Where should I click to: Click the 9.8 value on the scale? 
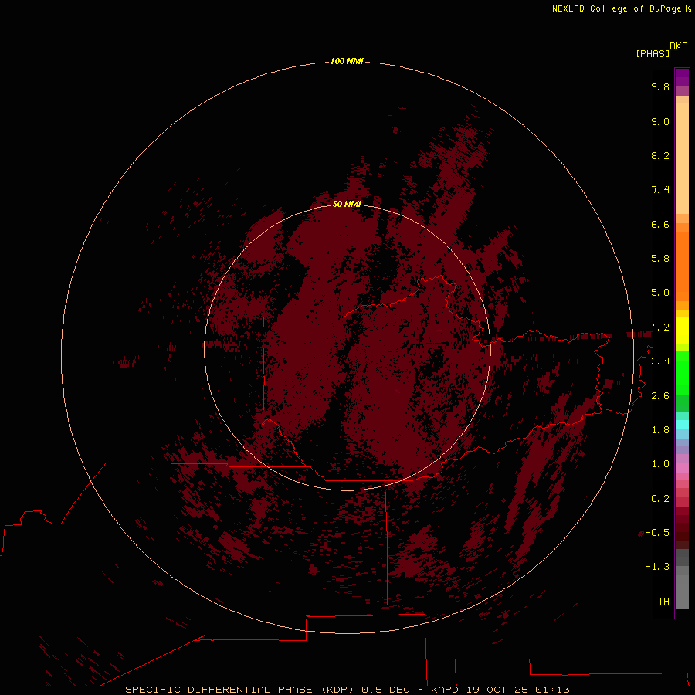point(660,87)
